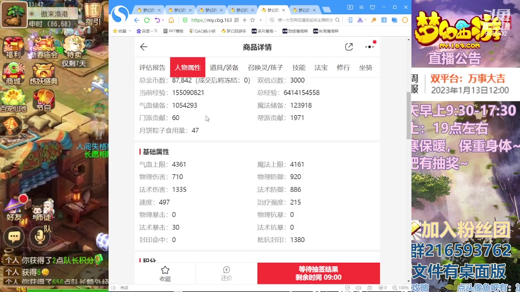Switch to the 修行 tab
This screenshot has height=292, width=520.
(x=343, y=68)
